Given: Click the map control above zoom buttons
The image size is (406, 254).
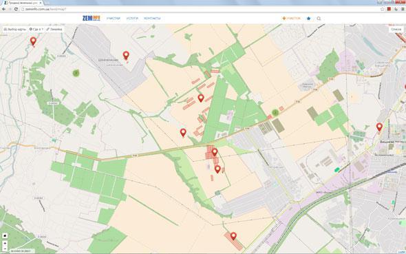Looking at the screenshot, I should coord(5,235).
